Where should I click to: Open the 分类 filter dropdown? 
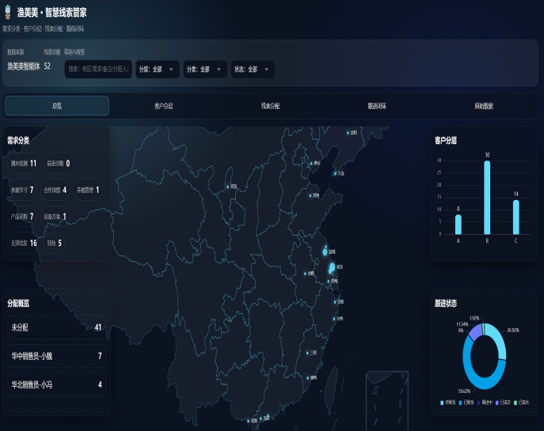pyautogui.click(x=204, y=70)
